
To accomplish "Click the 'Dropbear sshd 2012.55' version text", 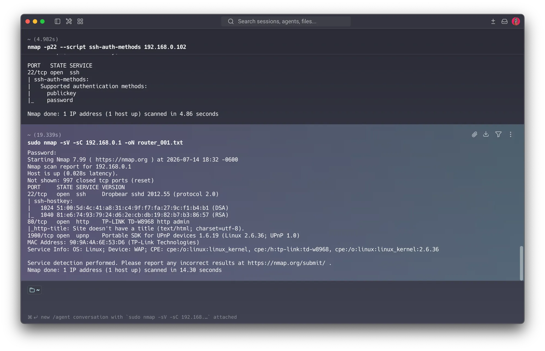I will pyautogui.click(x=136, y=194).
